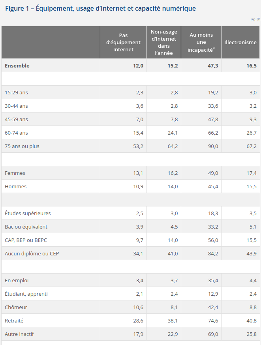Click the 90,0 value for 75 ans ou plus
This screenshot has height=345, width=261.
coord(212,146)
